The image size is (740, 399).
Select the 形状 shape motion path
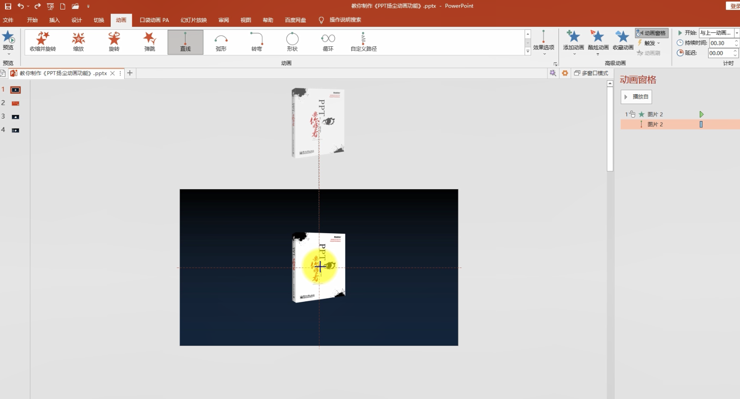(x=292, y=42)
